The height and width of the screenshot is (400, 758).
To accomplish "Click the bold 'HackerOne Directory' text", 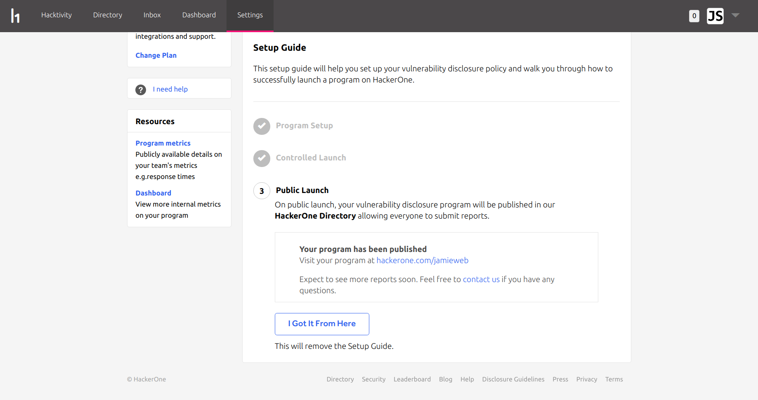I will pyautogui.click(x=315, y=216).
